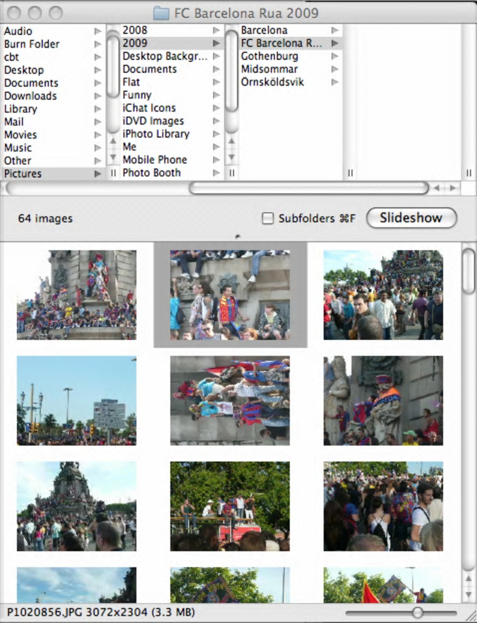Viewport: 477px width, 623px height.
Task: Open the iPhoto Library folder
Action: (156, 134)
